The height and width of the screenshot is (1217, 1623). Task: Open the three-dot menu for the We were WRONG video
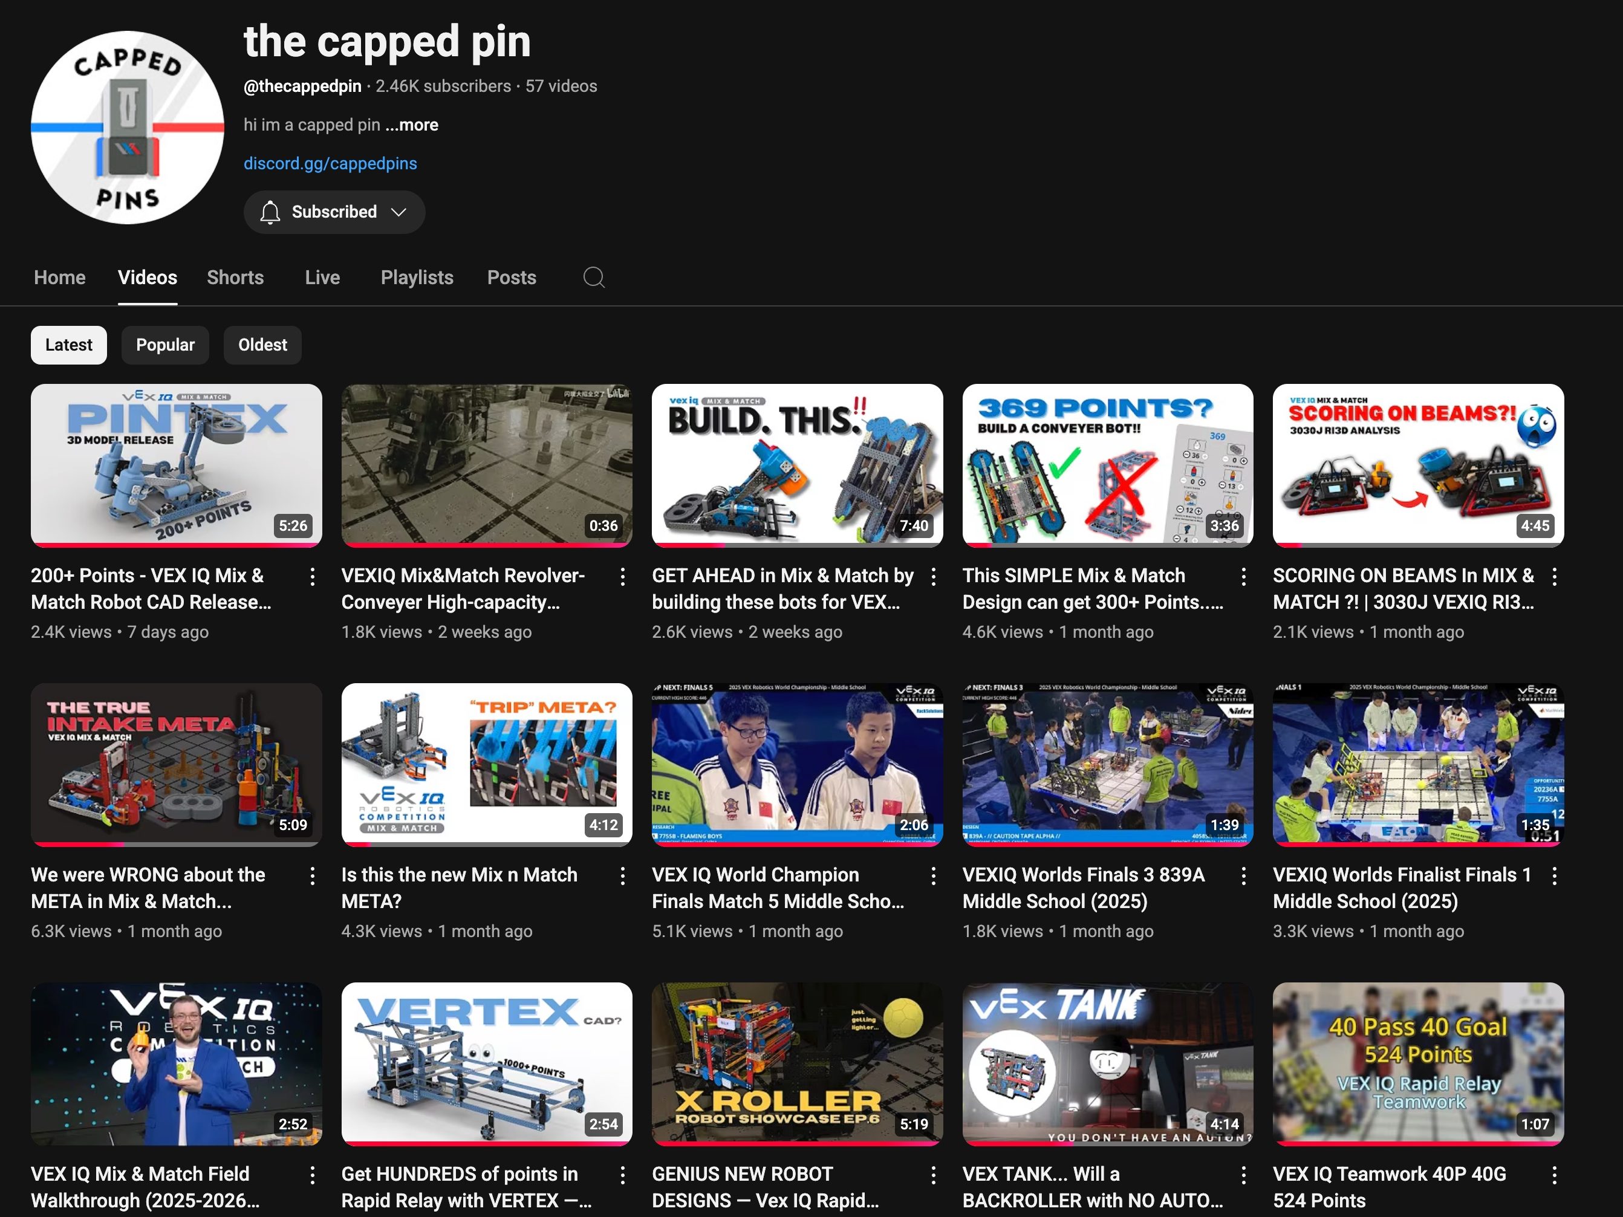(x=313, y=876)
